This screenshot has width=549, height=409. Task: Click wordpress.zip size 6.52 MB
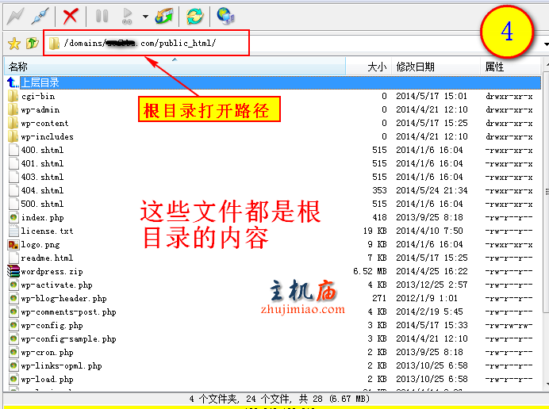point(370,272)
